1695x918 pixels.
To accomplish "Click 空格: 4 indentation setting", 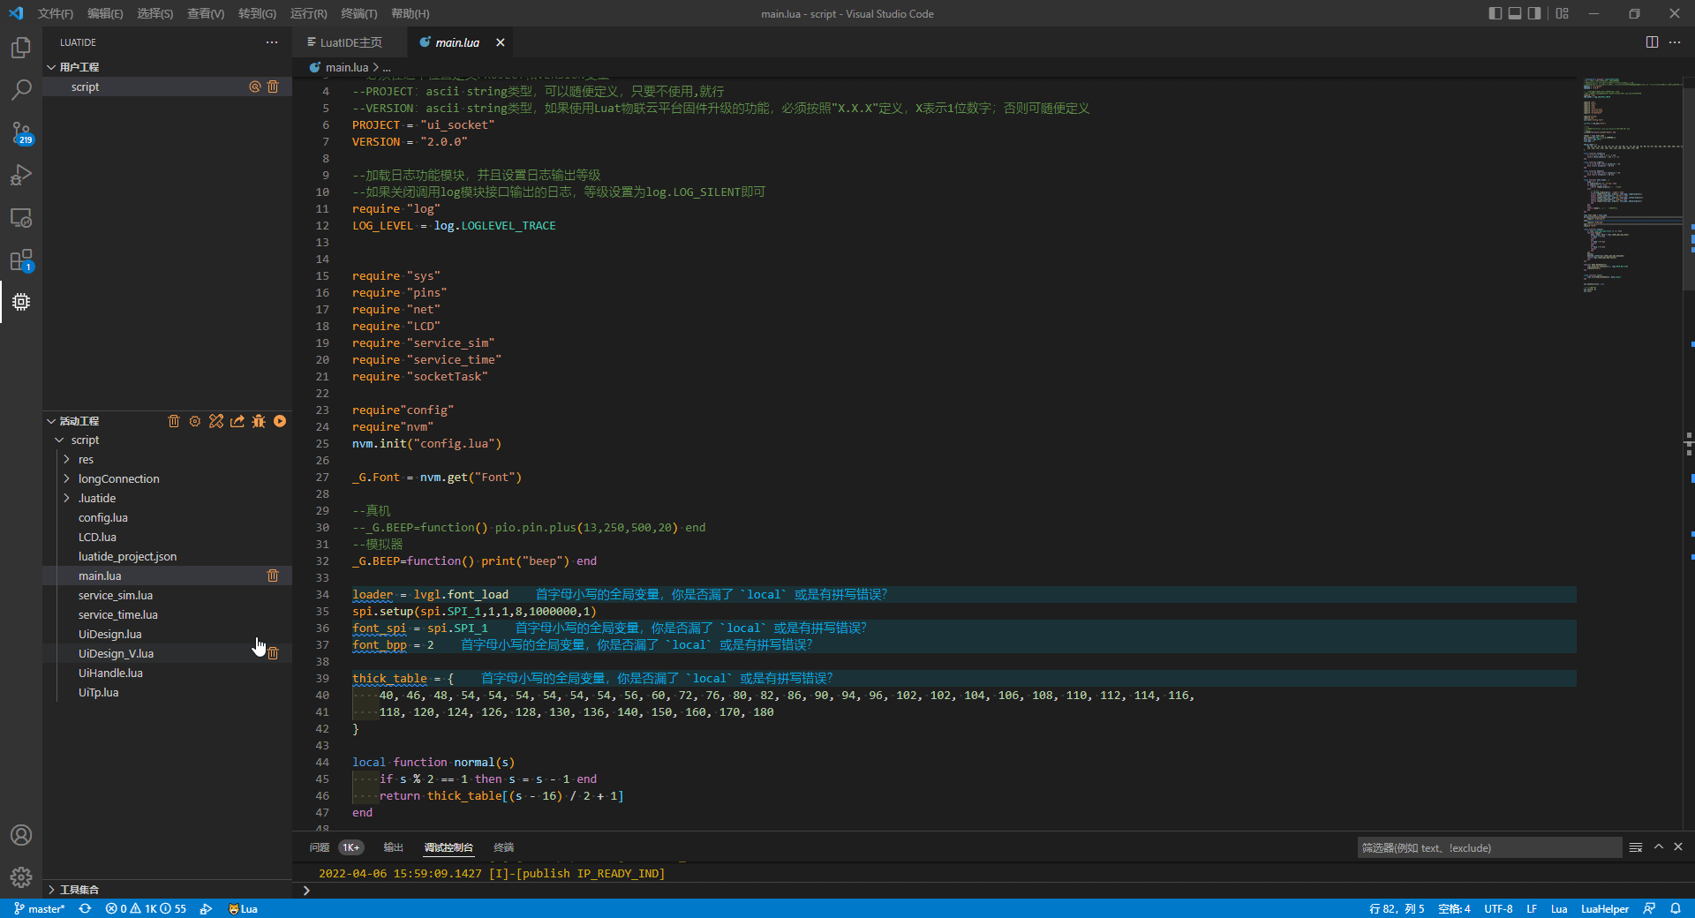I will 1454,908.
